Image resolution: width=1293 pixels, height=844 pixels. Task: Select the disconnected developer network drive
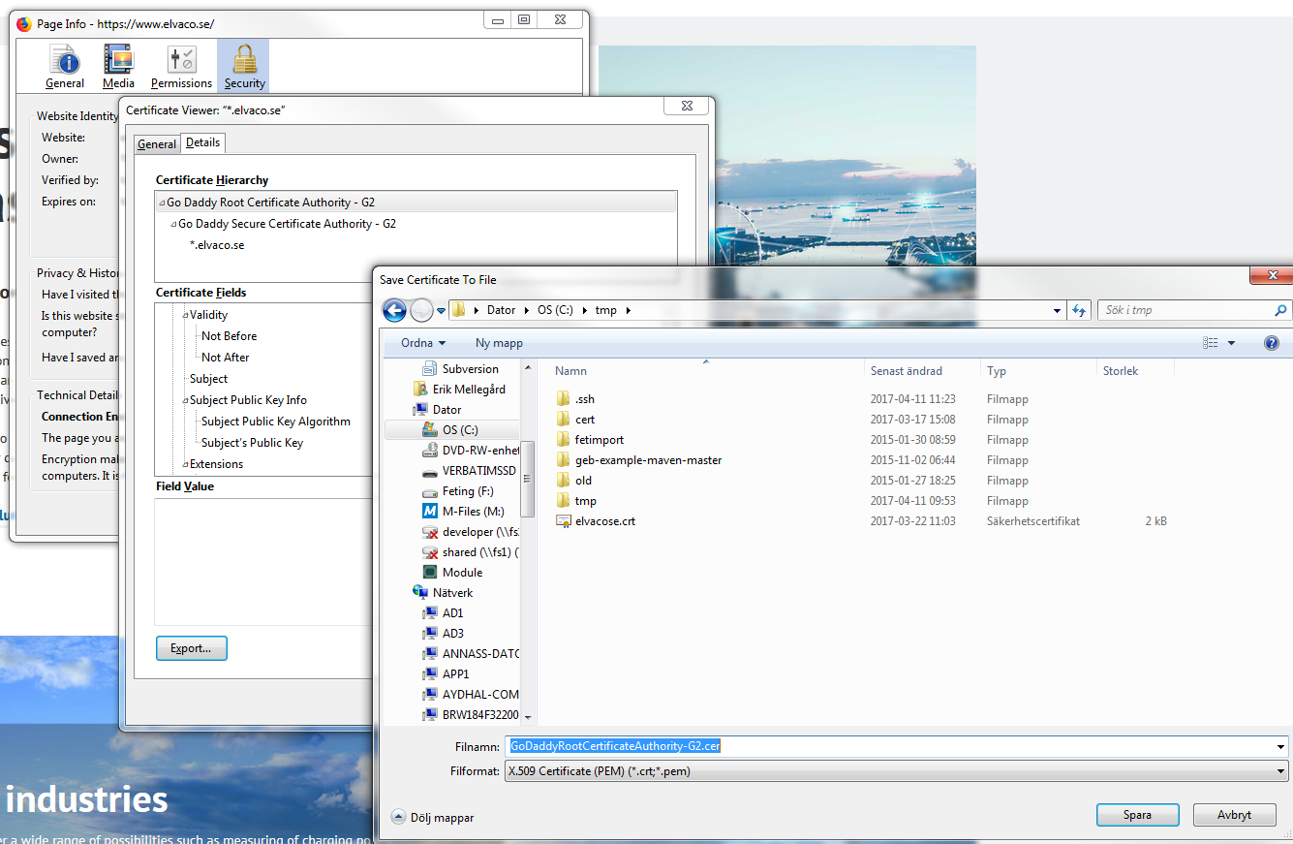pos(472,532)
